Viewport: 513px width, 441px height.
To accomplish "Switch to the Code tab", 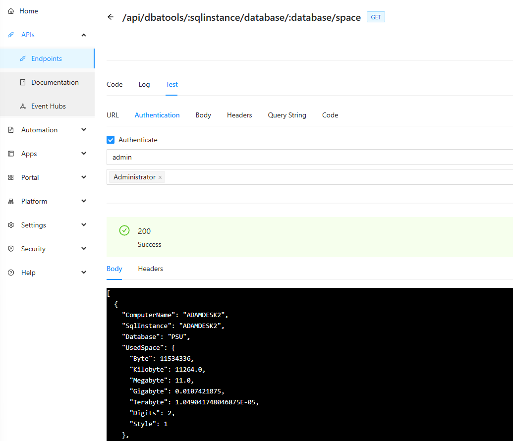I will tap(114, 84).
